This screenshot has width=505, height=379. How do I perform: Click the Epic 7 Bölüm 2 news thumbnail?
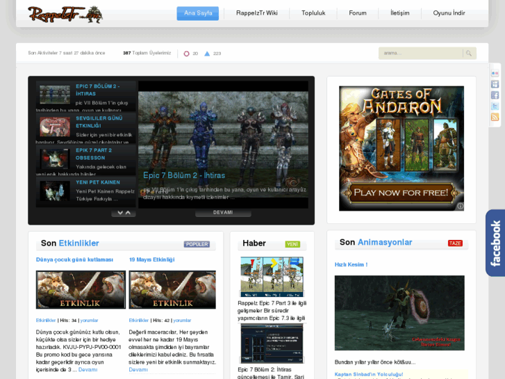click(272, 344)
